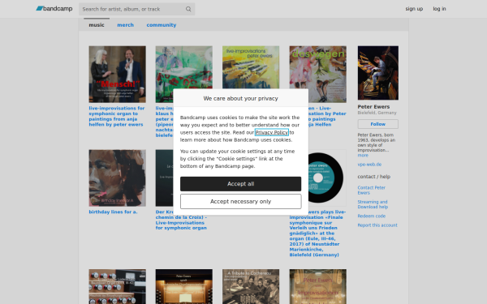The image size is (487, 304).
Task: Open the teal vinyl record cover
Action: point(327,178)
